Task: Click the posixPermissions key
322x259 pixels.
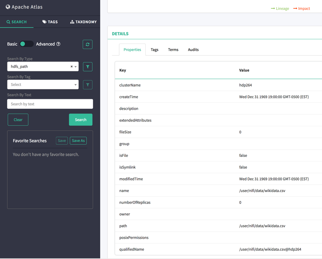Action: (x=134, y=238)
